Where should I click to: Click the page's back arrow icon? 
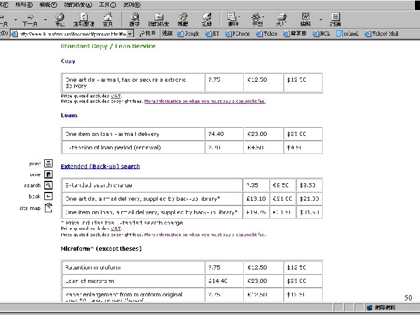(48, 196)
